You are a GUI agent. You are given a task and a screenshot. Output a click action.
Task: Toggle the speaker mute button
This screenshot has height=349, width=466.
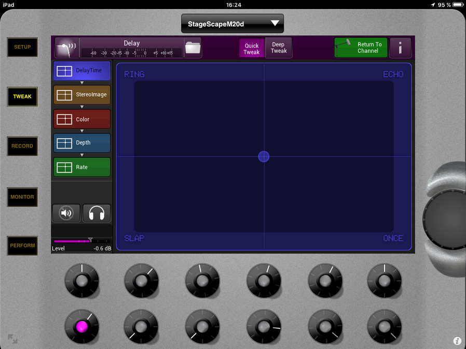click(66, 213)
